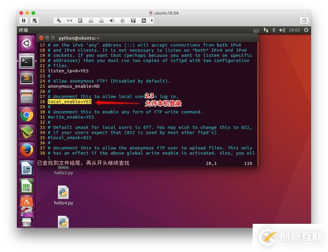Open the Ubuntu Dash launcher icon

click(x=27, y=44)
